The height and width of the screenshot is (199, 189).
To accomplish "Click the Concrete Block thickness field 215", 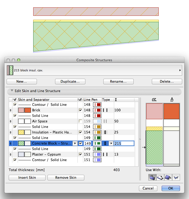I will (124, 143).
